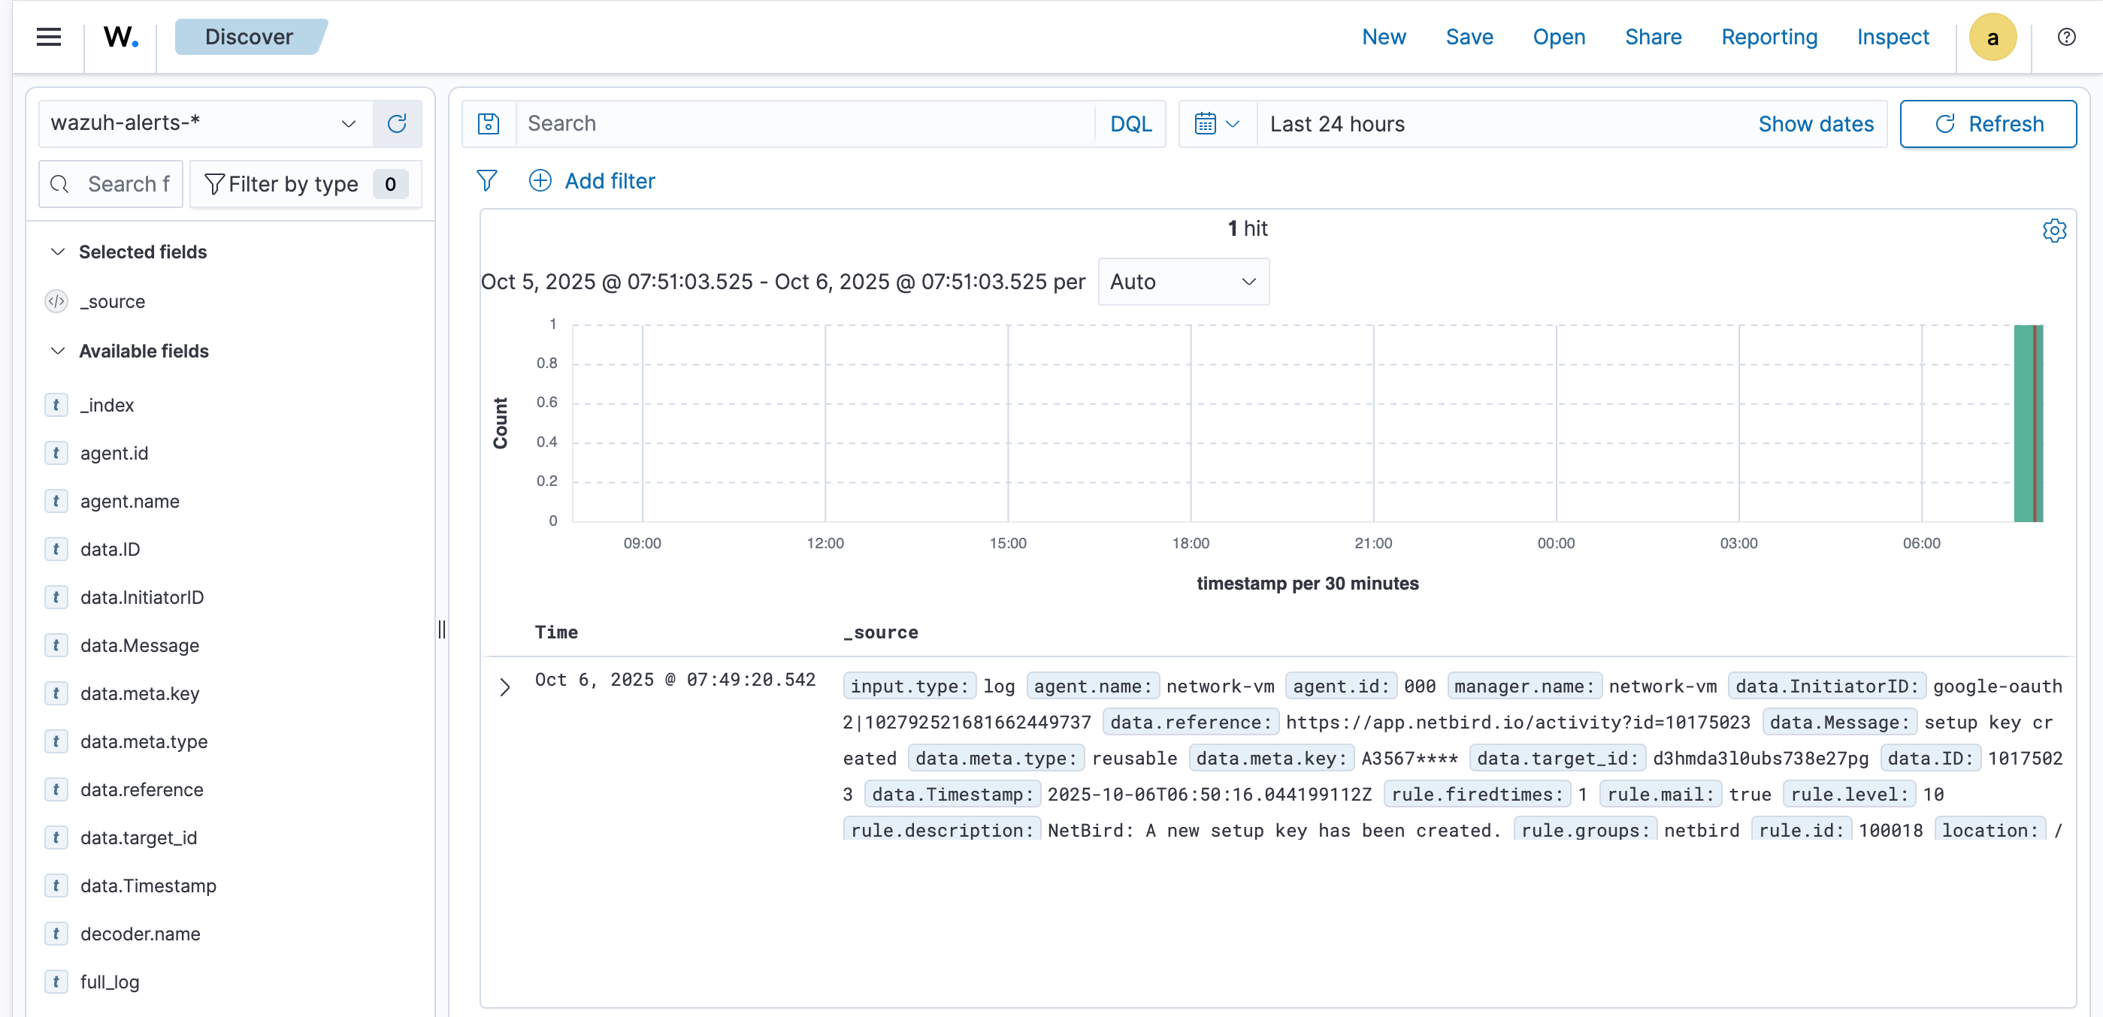2103x1017 pixels.
Task: Open the wazuh-alerts-* index pattern dropdown
Action: tap(206, 124)
